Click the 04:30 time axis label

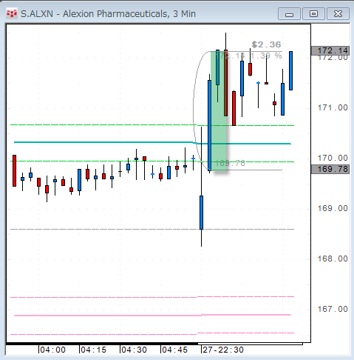134,350
